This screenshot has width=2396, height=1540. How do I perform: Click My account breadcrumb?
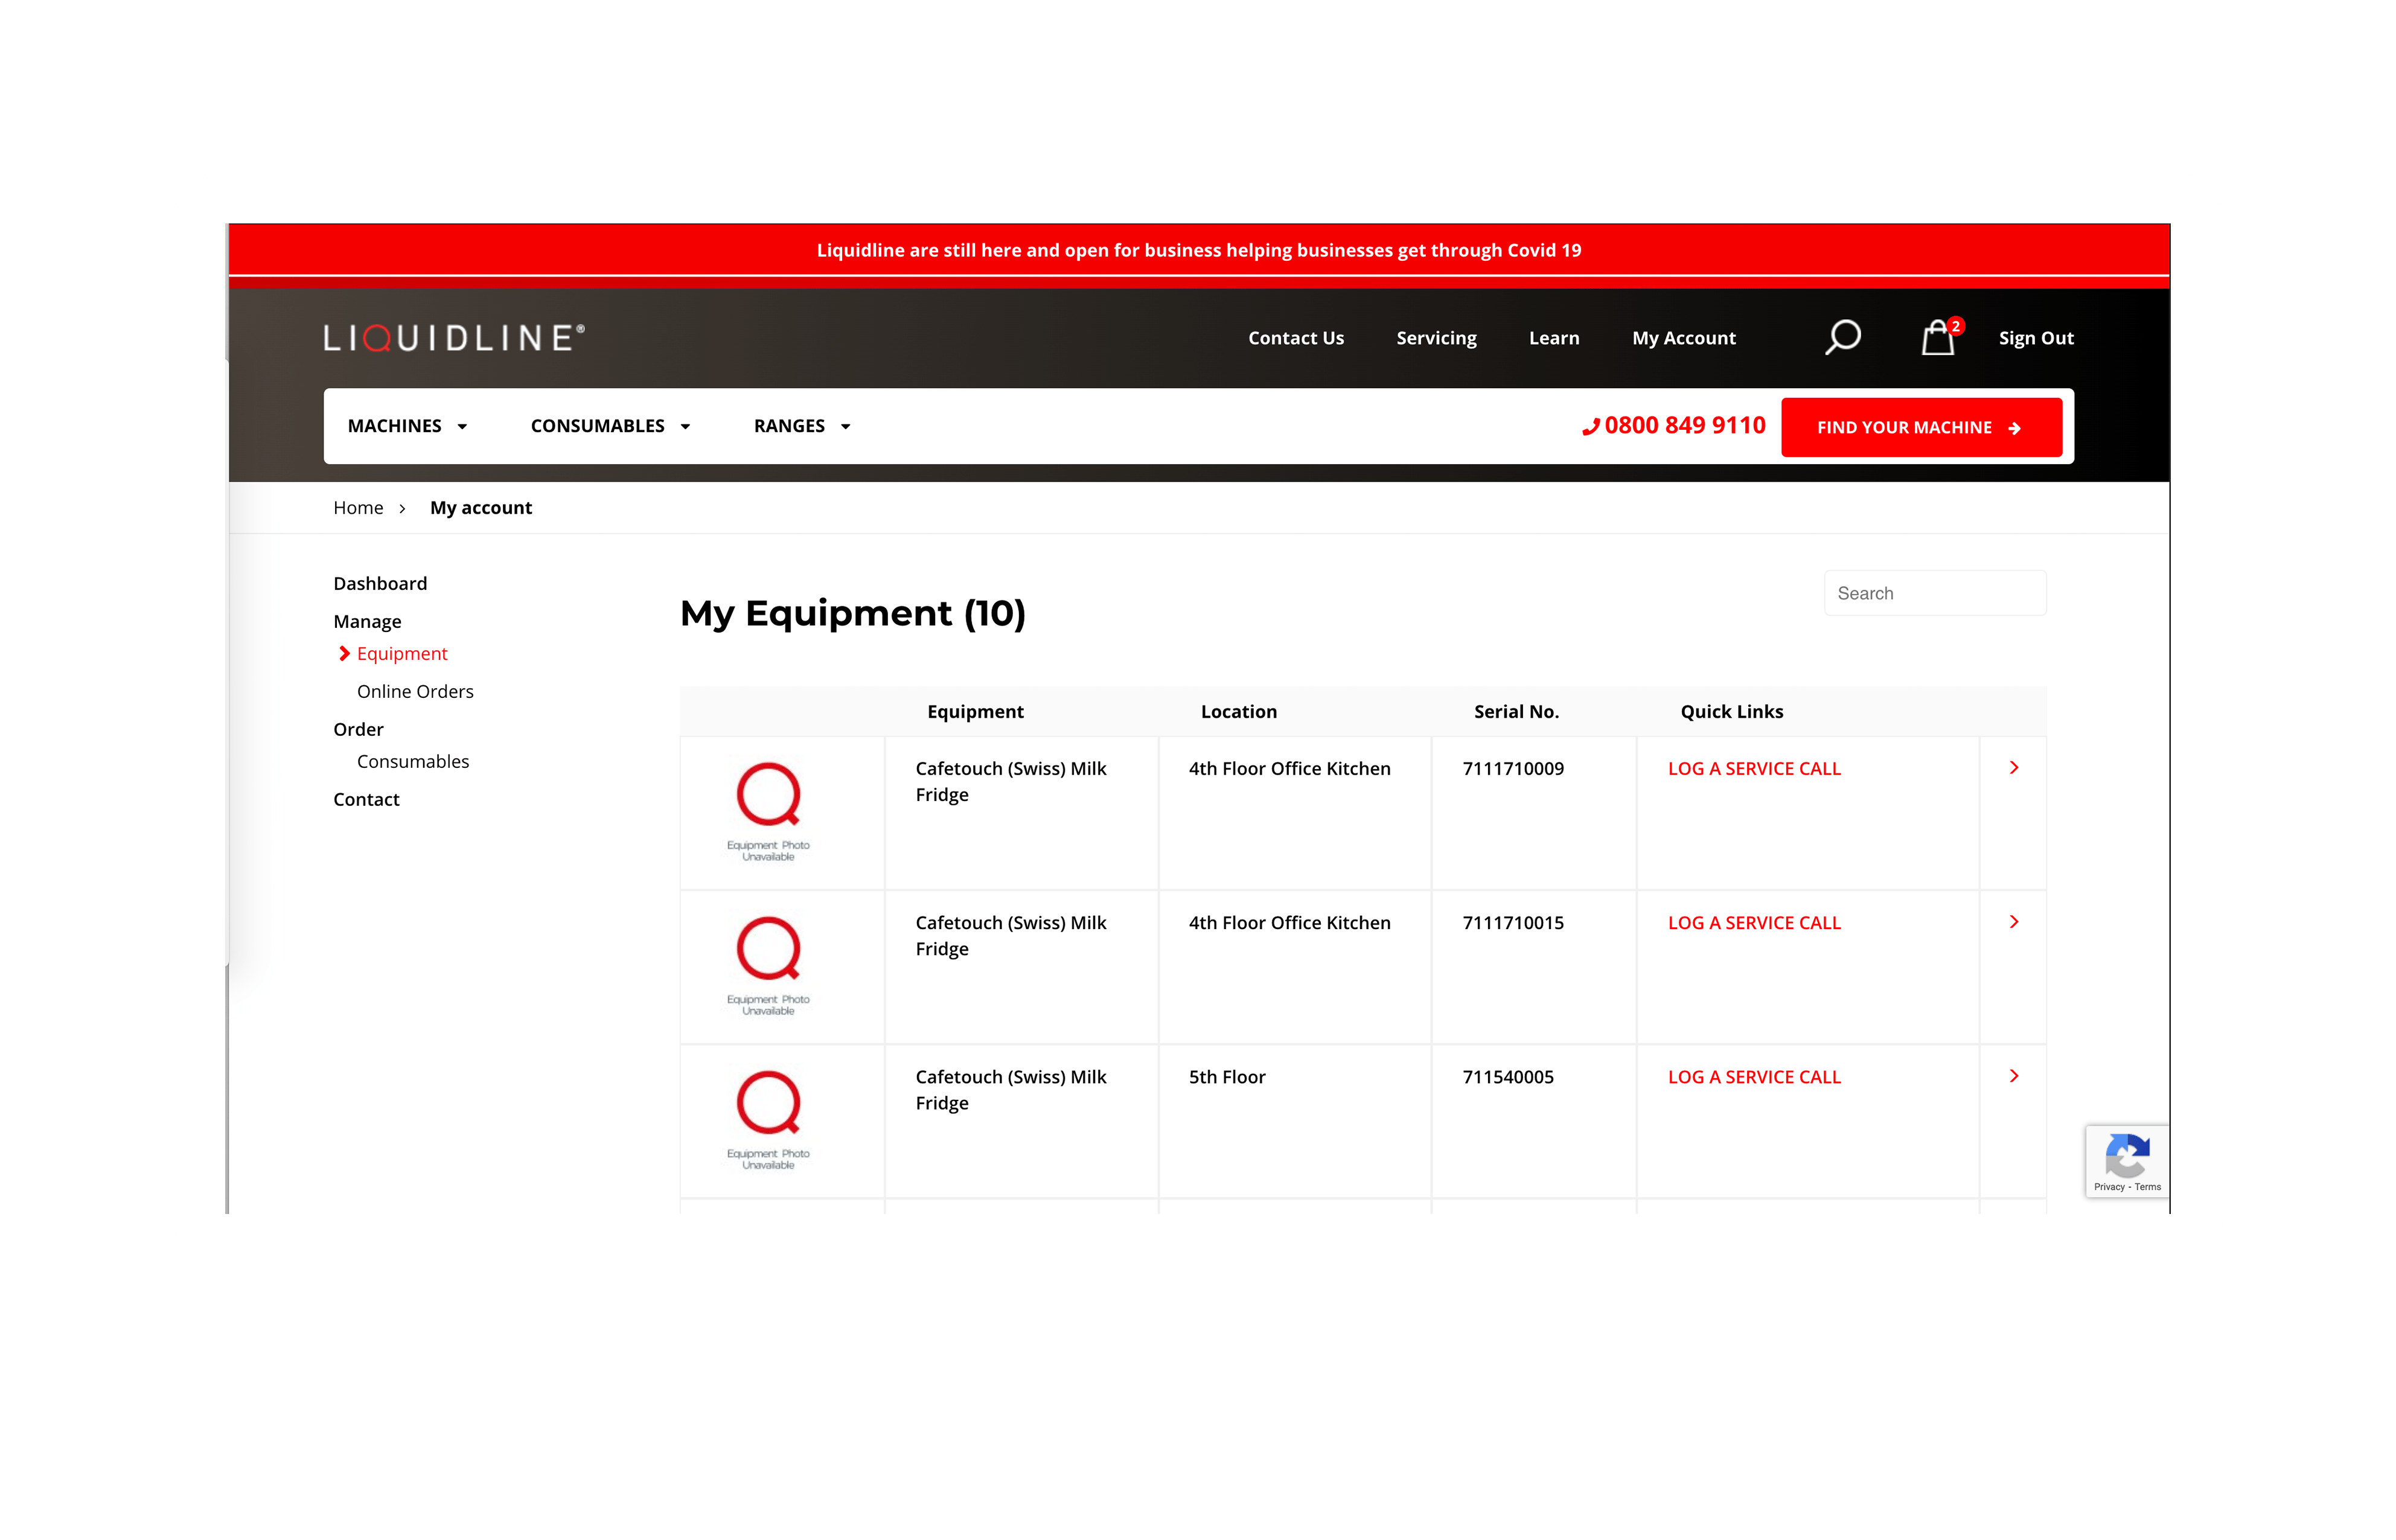tap(481, 507)
